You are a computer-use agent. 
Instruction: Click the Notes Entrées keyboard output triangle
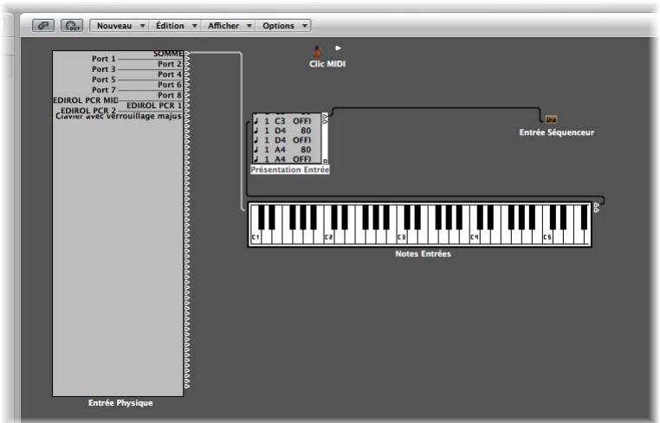(596, 205)
